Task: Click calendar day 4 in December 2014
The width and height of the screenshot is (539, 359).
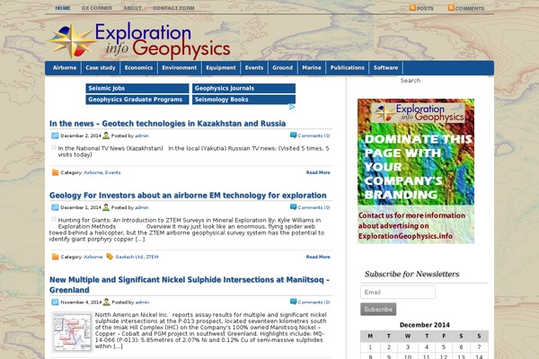Action: click(x=426, y=347)
